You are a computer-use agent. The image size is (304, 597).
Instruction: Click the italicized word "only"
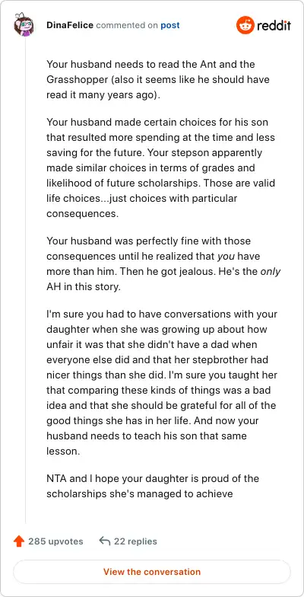pyautogui.click(x=271, y=273)
